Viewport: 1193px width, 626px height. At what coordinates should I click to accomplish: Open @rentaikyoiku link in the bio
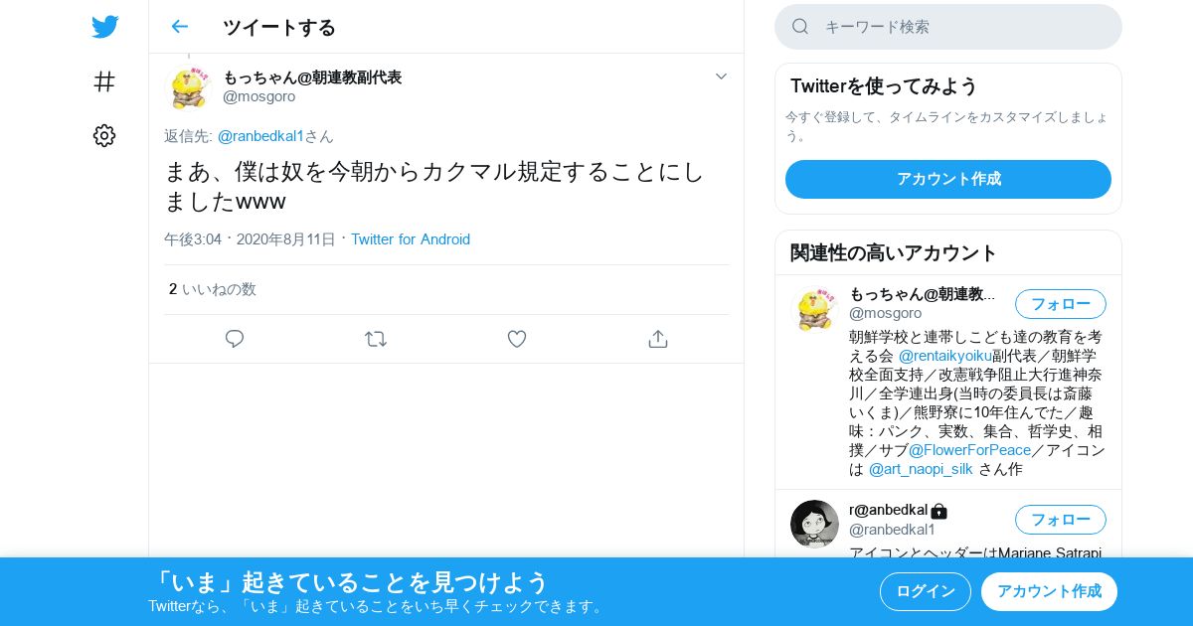click(x=944, y=356)
